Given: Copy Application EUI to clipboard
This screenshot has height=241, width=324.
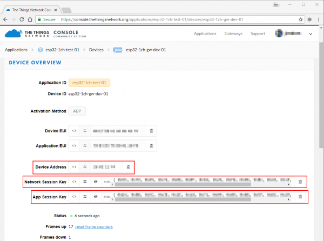Looking at the screenshot, I should pyautogui.click(x=151, y=146).
